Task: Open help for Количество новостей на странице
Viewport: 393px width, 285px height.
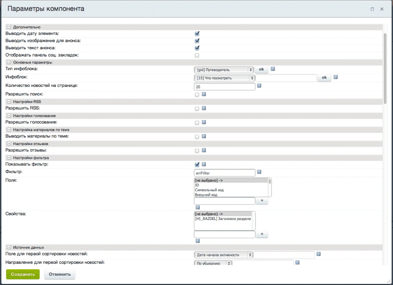Action: [259, 86]
